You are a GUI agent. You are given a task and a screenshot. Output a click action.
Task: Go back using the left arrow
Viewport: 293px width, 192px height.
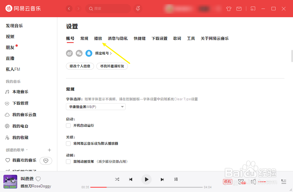coord(69,9)
